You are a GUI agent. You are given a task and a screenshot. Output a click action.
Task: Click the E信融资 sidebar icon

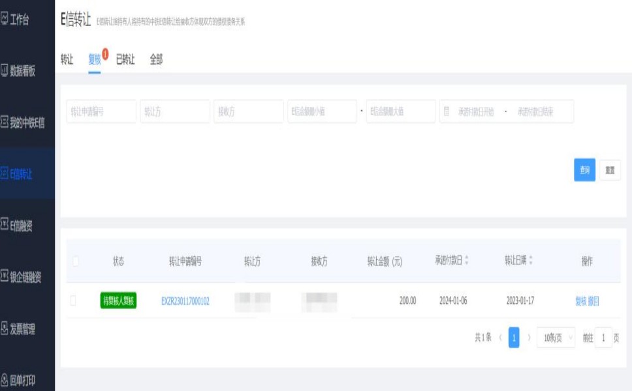5,225
